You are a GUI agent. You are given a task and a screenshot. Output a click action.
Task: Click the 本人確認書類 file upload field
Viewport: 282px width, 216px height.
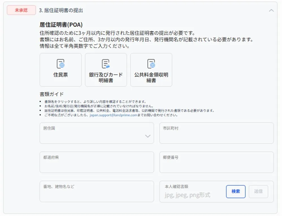coord(217,191)
